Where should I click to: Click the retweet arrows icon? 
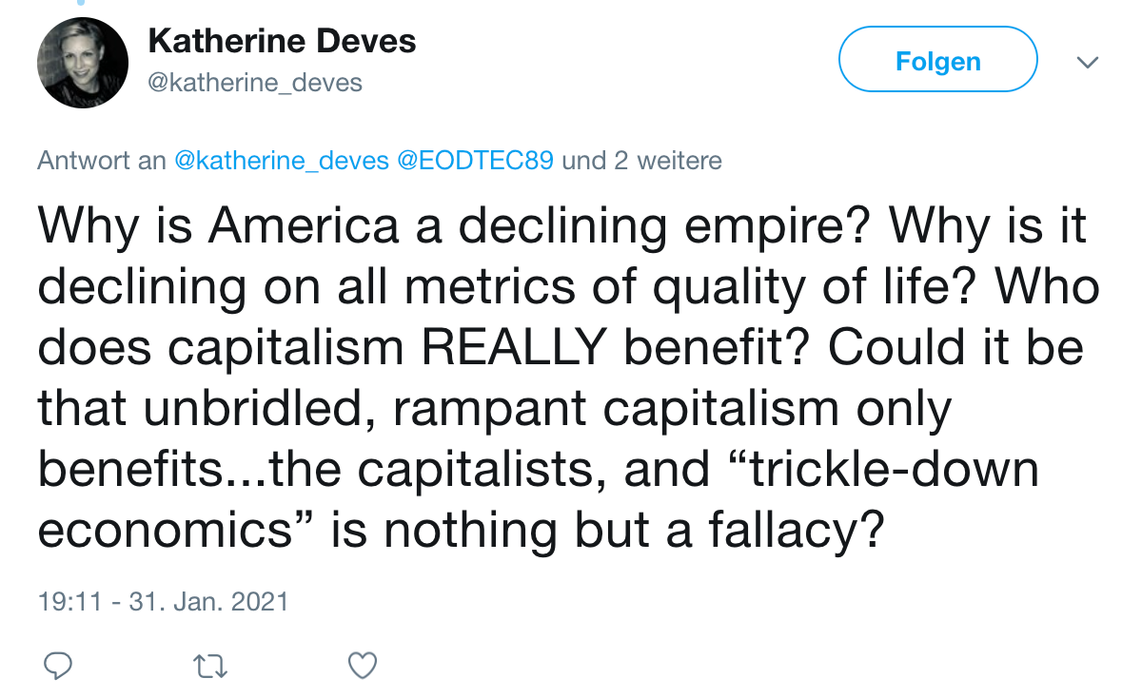(210, 666)
